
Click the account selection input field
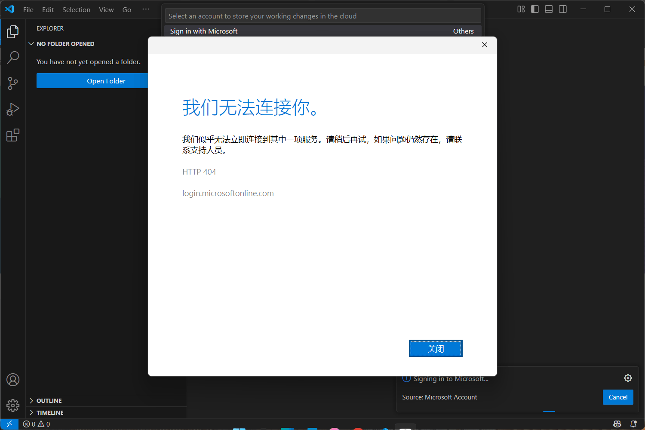pyautogui.click(x=322, y=16)
